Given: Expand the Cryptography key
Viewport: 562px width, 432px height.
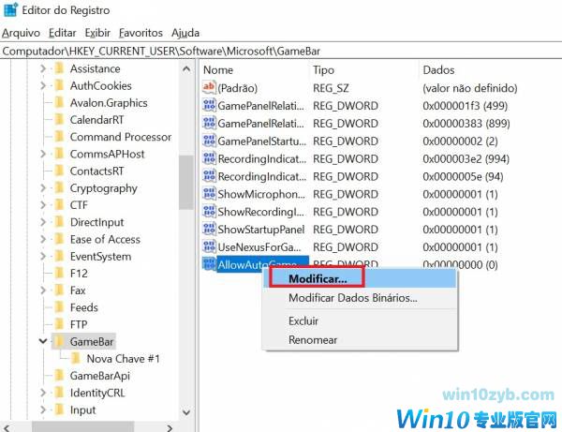Looking at the screenshot, I should [43, 187].
